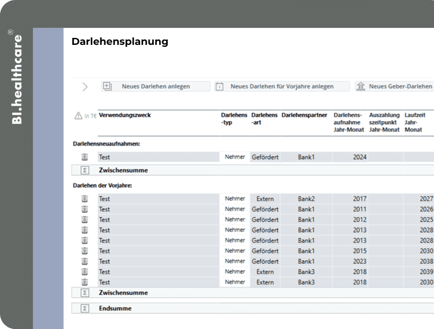
Task: Click trash icon for Bank2 2017 loan
Action: pyautogui.click(x=85, y=199)
